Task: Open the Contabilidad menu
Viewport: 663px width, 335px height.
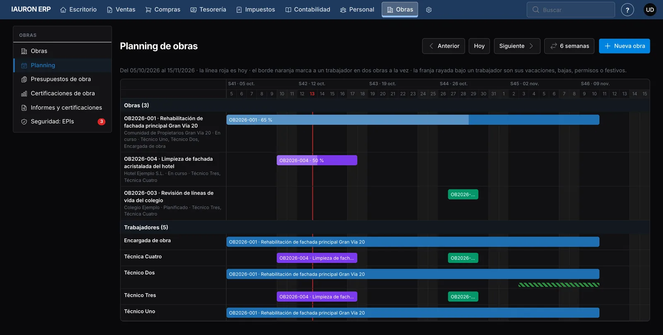Action: [x=307, y=10]
